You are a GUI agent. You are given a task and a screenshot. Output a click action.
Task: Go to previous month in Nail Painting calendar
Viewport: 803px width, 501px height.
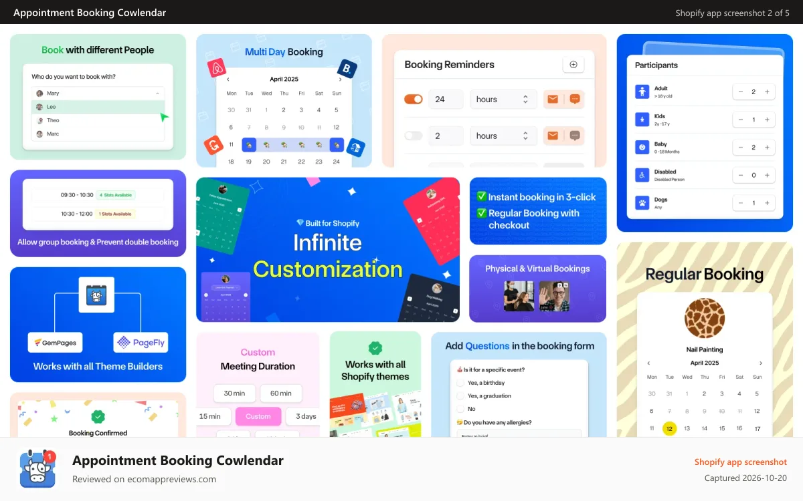click(x=648, y=363)
